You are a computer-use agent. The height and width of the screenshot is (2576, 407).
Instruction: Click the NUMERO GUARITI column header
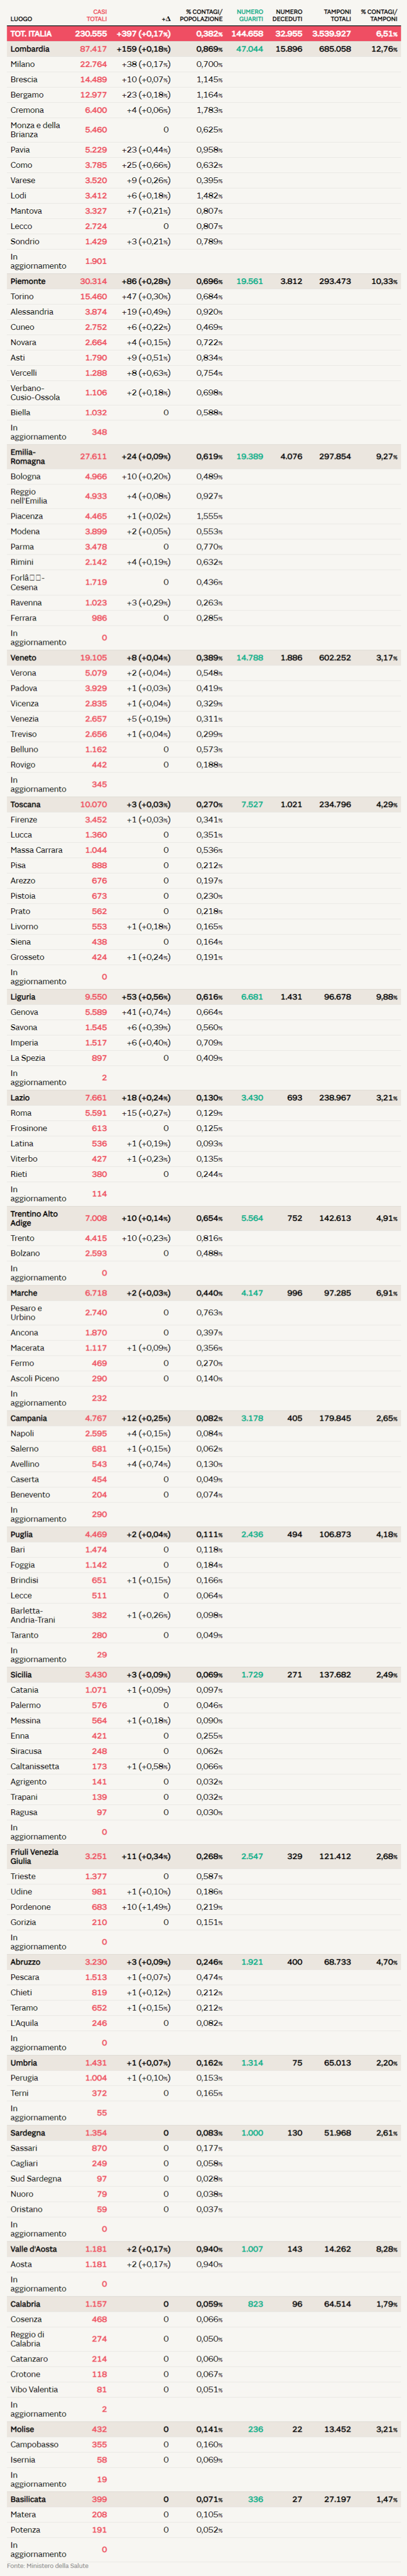point(250,15)
